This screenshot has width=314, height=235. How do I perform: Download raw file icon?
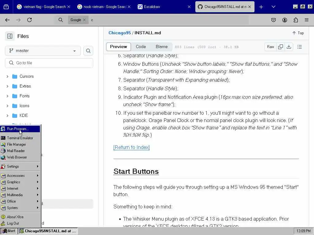coord(289,47)
